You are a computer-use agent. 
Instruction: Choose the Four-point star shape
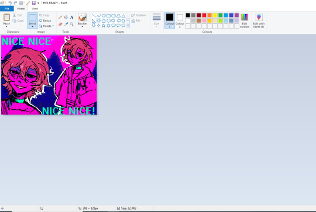98,25
